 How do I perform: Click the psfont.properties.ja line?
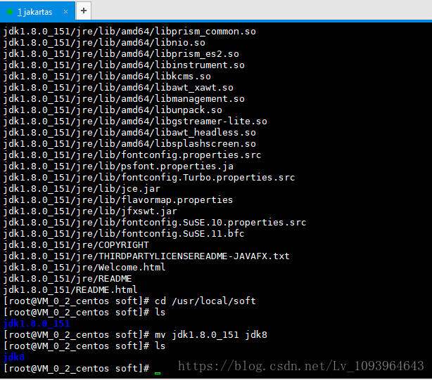[x=118, y=166]
